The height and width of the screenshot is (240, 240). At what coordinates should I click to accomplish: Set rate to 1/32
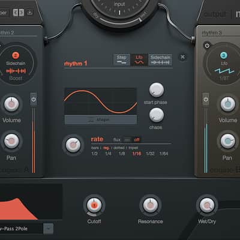[150, 154]
